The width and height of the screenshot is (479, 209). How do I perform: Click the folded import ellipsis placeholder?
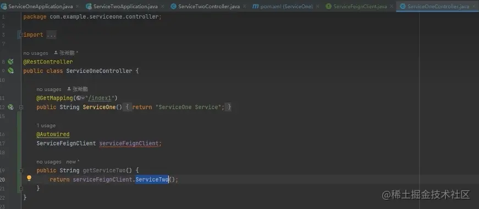point(51,35)
